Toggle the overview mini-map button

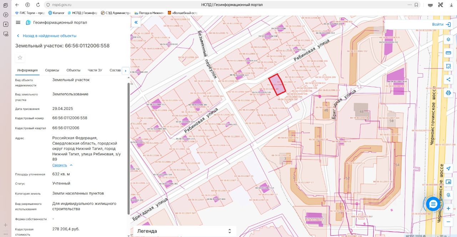(x=448, y=182)
